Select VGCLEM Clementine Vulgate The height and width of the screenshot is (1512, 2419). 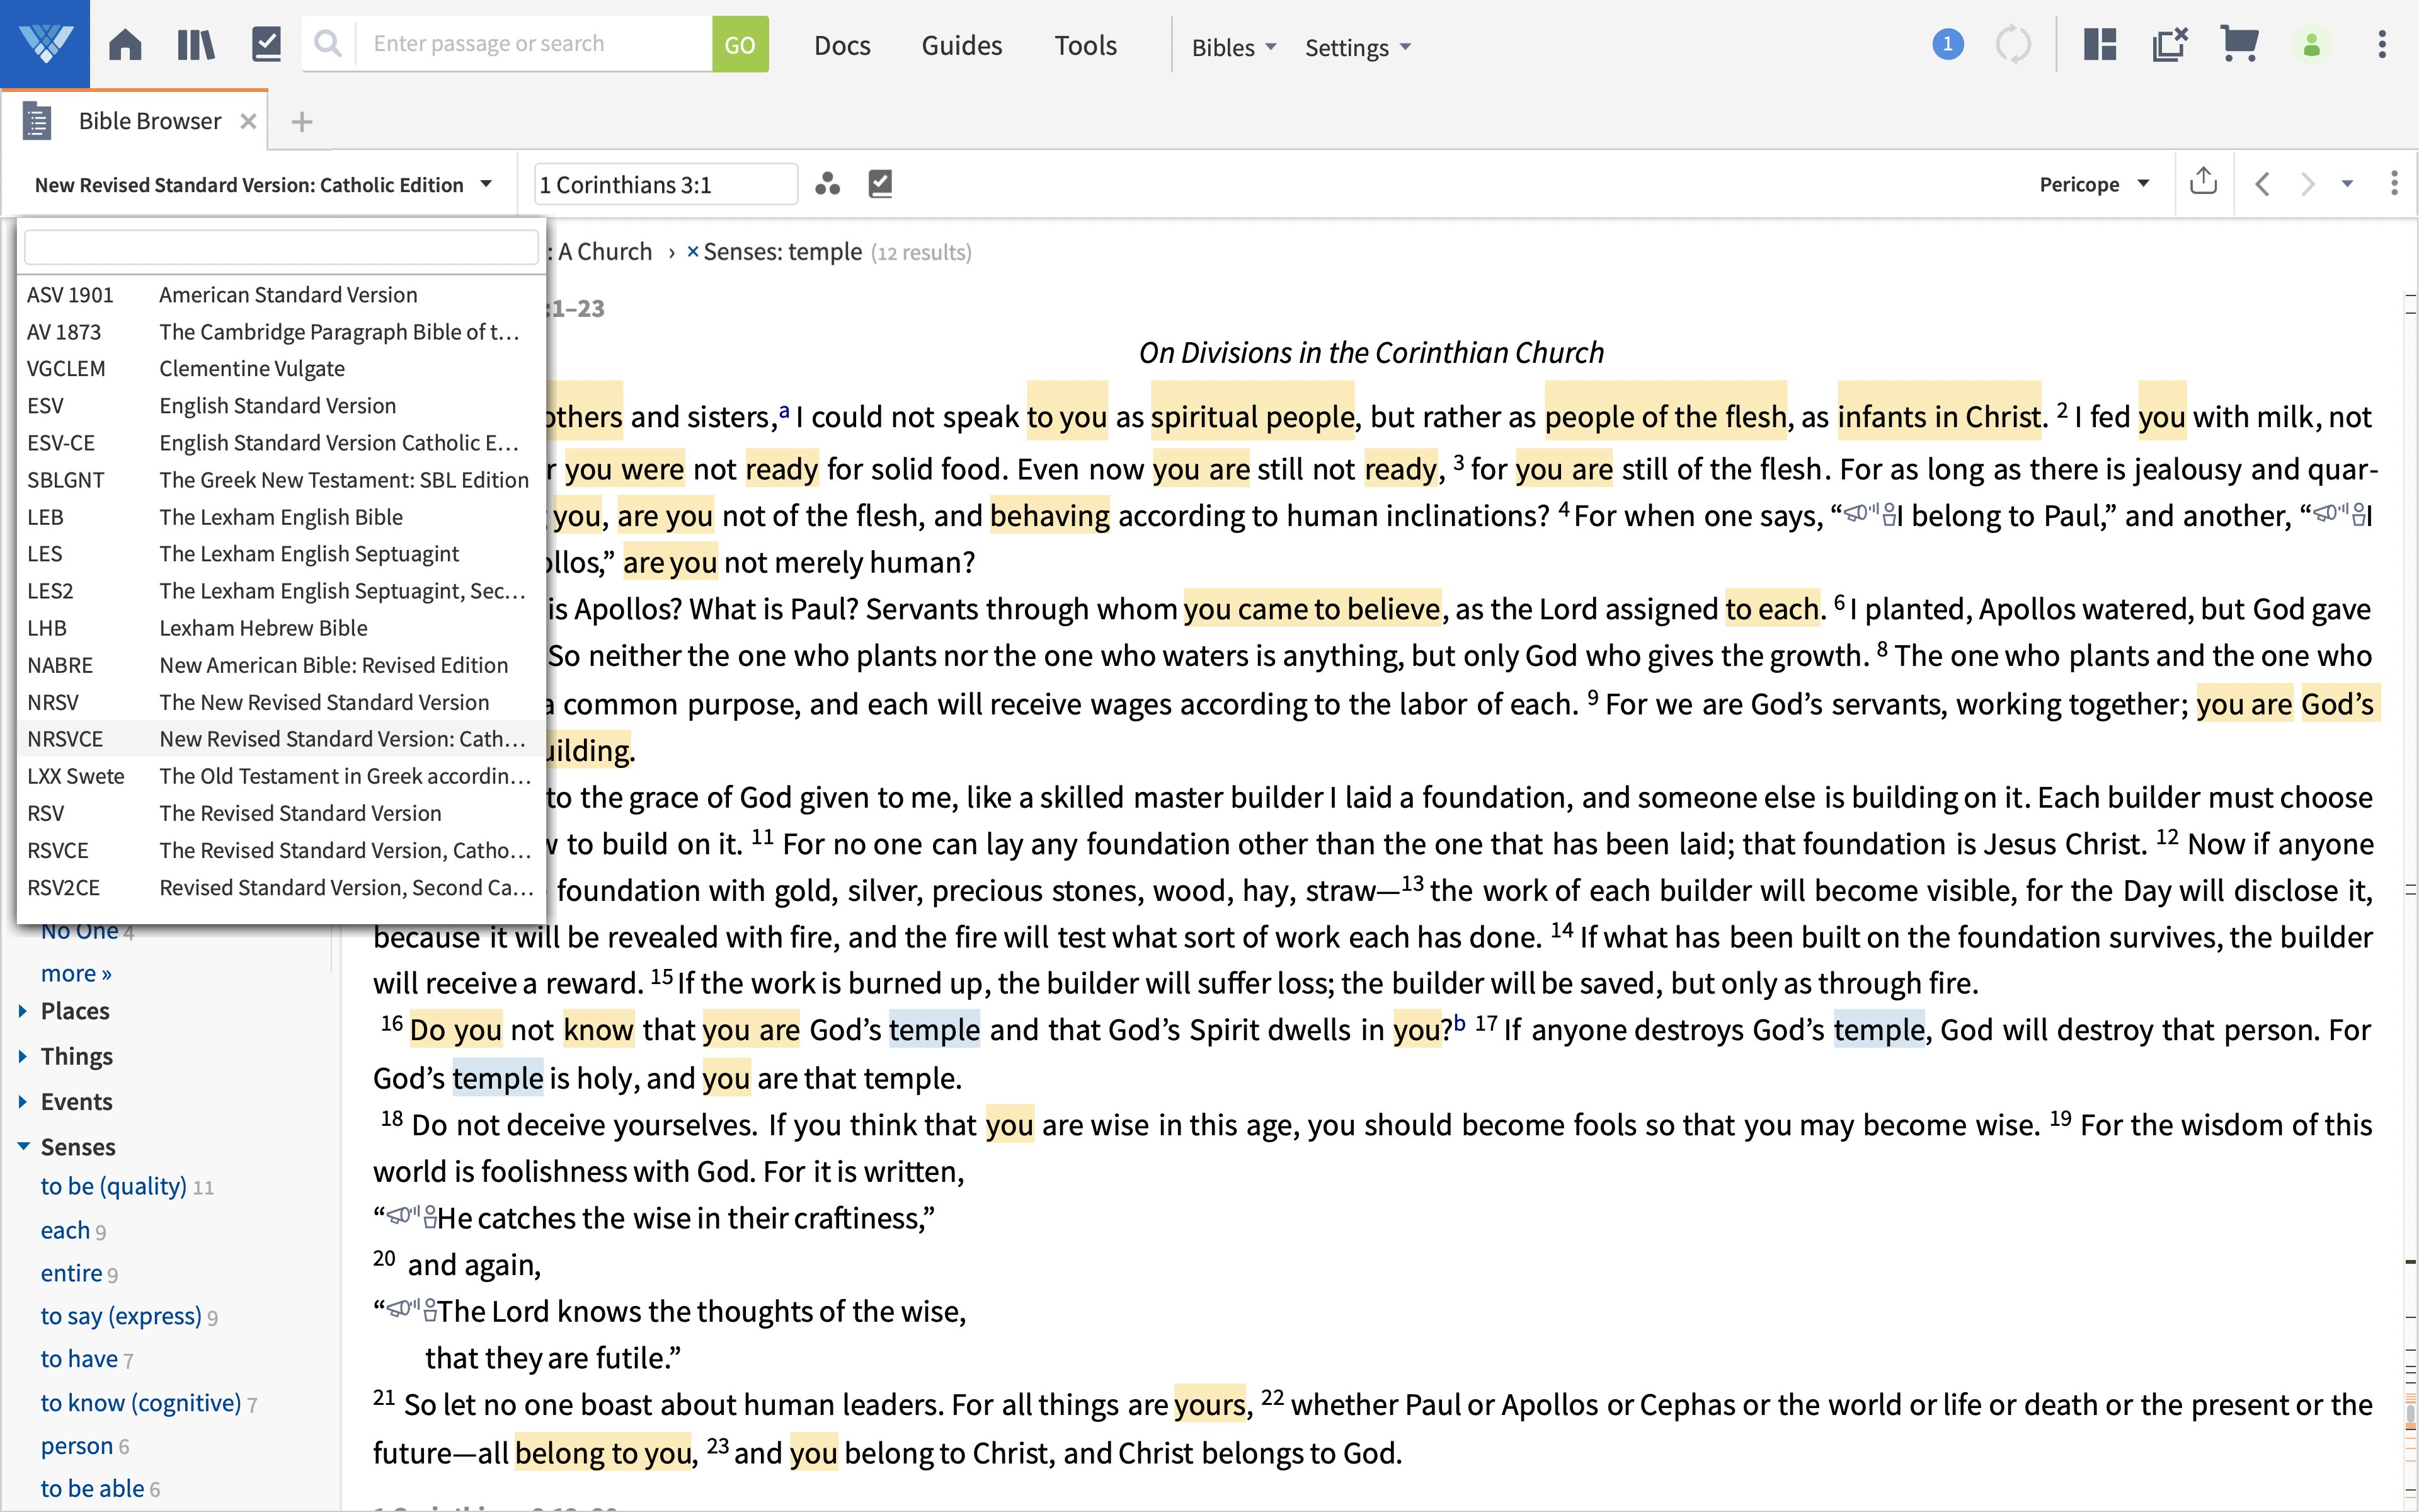click(x=281, y=369)
